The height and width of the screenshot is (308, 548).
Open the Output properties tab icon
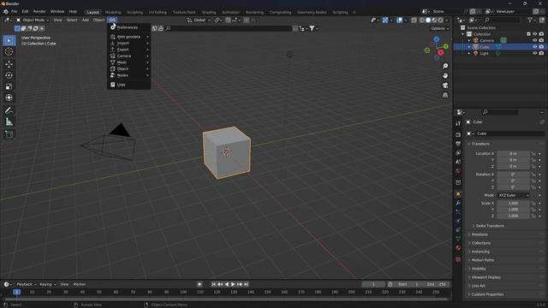pyautogui.click(x=458, y=144)
